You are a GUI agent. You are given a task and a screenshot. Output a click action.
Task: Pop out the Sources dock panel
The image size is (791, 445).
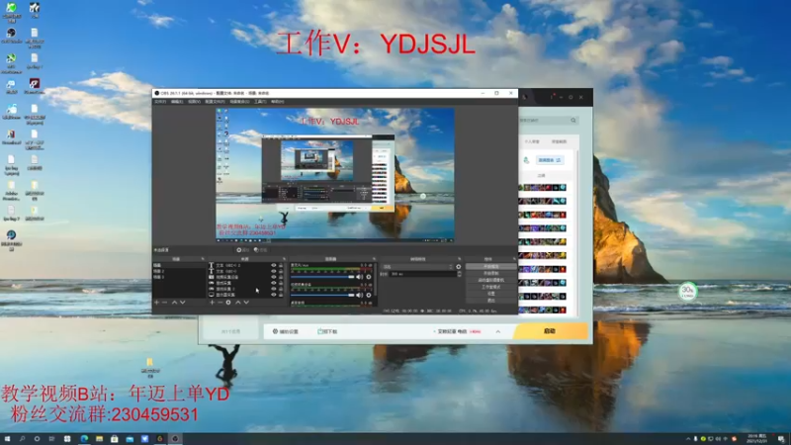point(284,259)
